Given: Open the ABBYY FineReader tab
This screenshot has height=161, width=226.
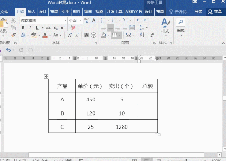Looking at the screenshot, I should click(x=133, y=12).
